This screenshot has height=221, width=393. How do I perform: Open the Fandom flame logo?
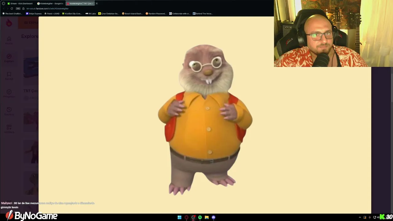pos(9,22)
